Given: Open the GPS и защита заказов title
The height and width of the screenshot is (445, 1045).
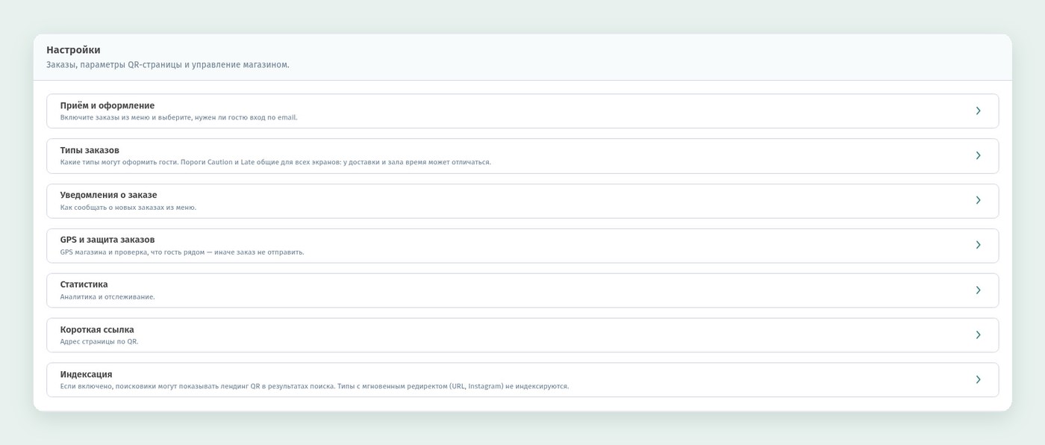Looking at the screenshot, I should 107,240.
